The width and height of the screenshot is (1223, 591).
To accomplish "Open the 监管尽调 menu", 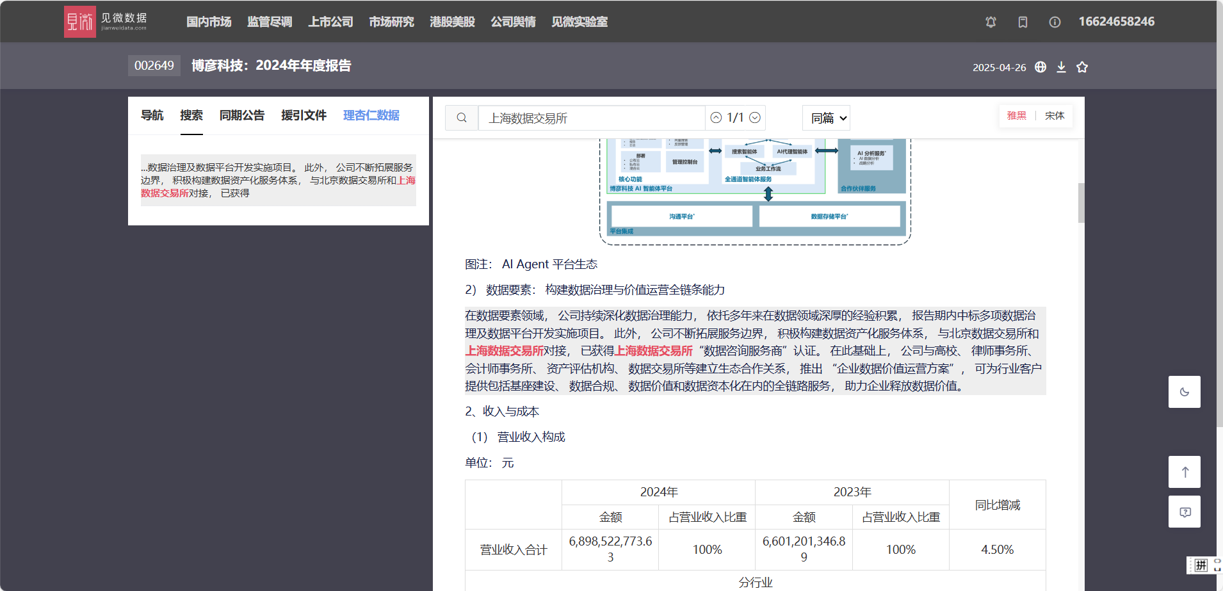I will tap(270, 22).
